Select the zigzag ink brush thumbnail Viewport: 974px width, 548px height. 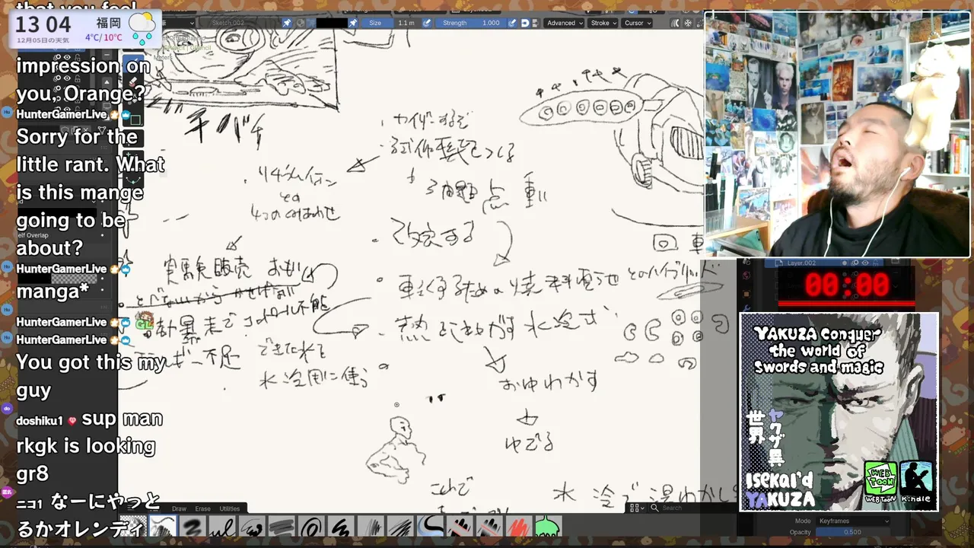coord(341,527)
